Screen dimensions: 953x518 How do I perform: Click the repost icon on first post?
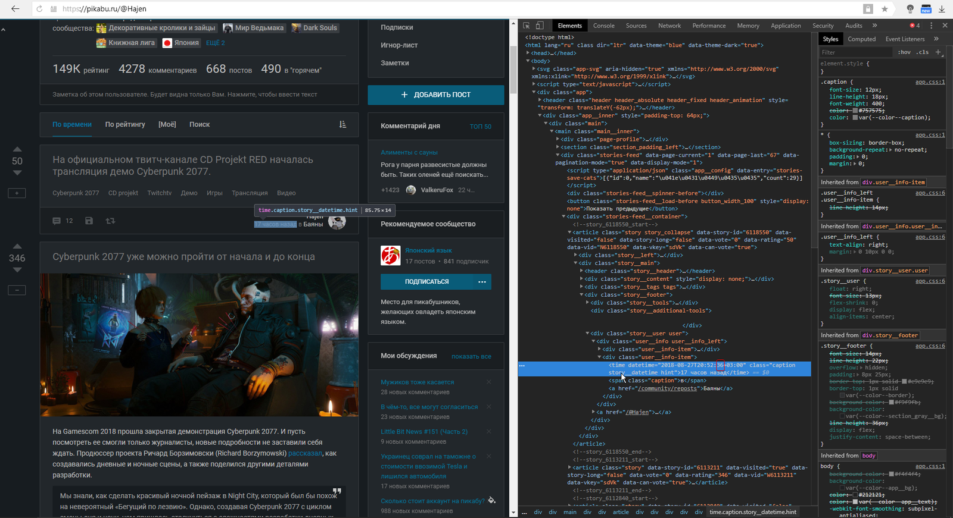(110, 221)
